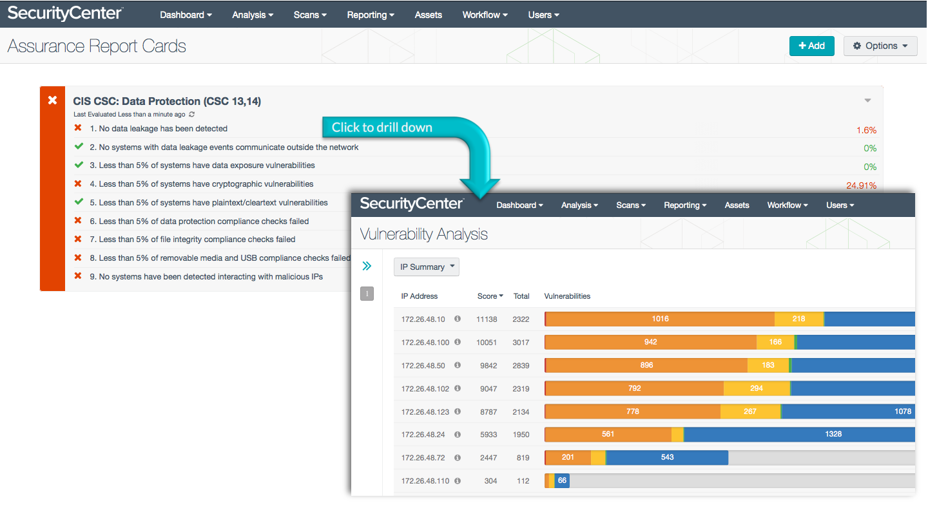Viewport: 928px width, 528px height.
Task: Click the filter count badge in sidebar
Action: point(367,294)
